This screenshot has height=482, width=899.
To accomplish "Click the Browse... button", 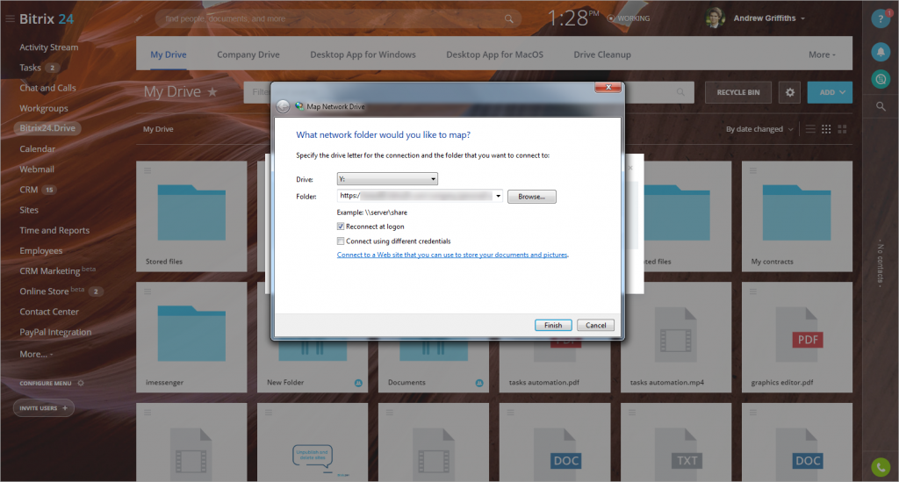I will (x=531, y=197).
